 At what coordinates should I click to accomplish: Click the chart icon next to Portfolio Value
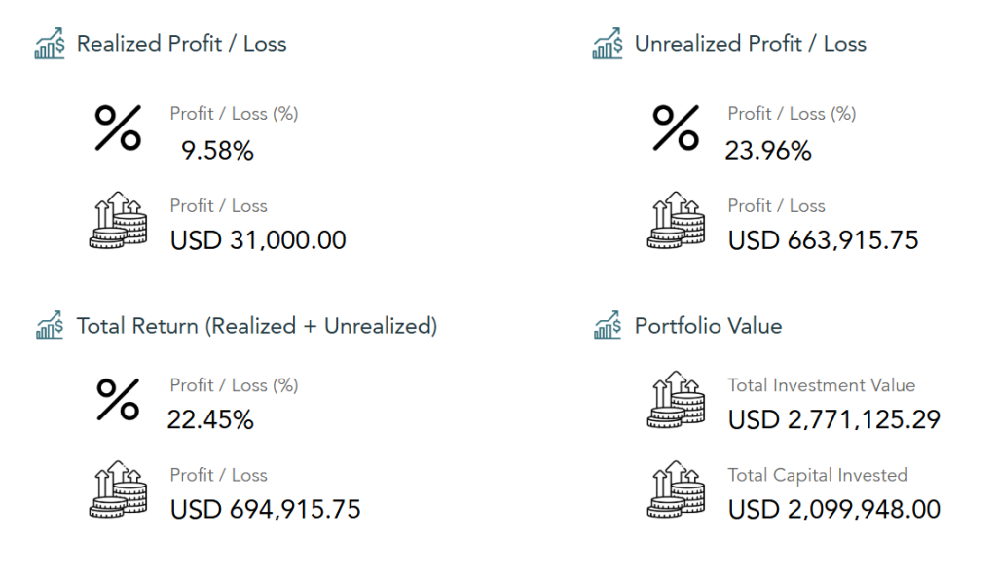coord(608,325)
